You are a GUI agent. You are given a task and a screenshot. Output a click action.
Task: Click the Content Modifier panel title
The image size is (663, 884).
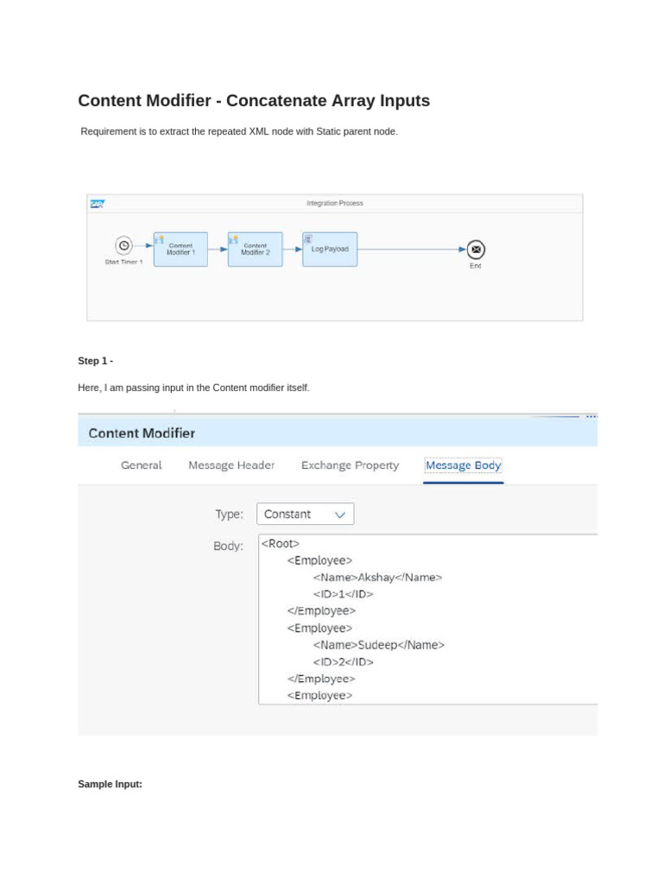[142, 433]
